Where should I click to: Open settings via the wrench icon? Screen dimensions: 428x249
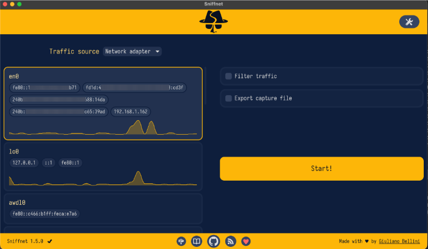pyautogui.click(x=409, y=22)
